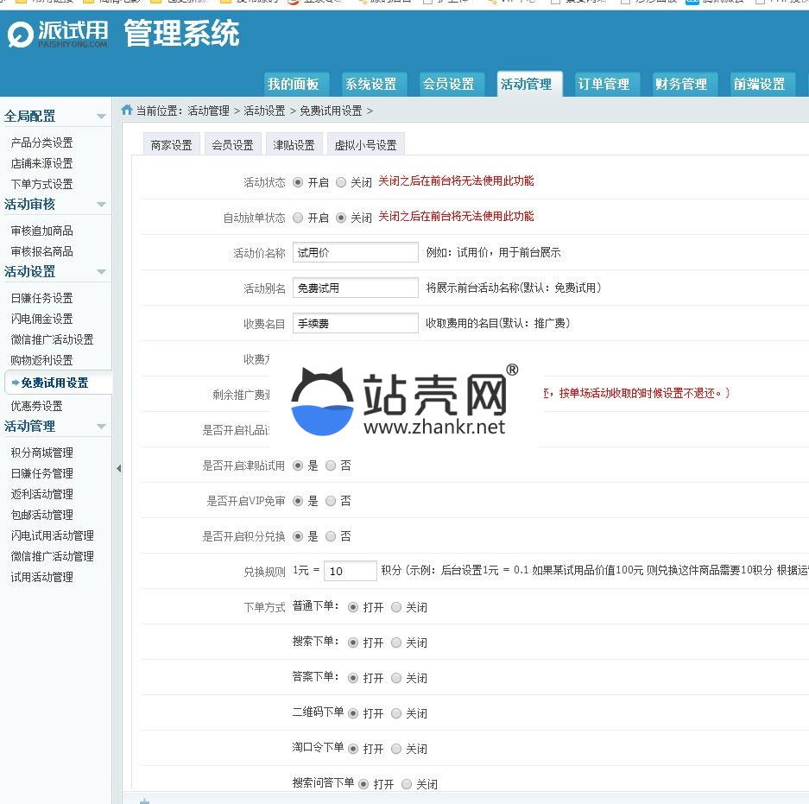Click the arrow icon beside 免费试用设置
The width and height of the screenshot is (809, 804).
click(15, 383)
